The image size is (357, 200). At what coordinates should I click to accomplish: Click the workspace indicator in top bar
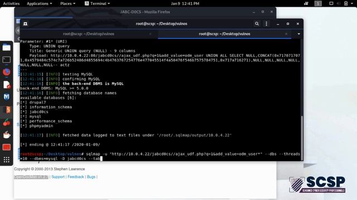click(318, 3)
